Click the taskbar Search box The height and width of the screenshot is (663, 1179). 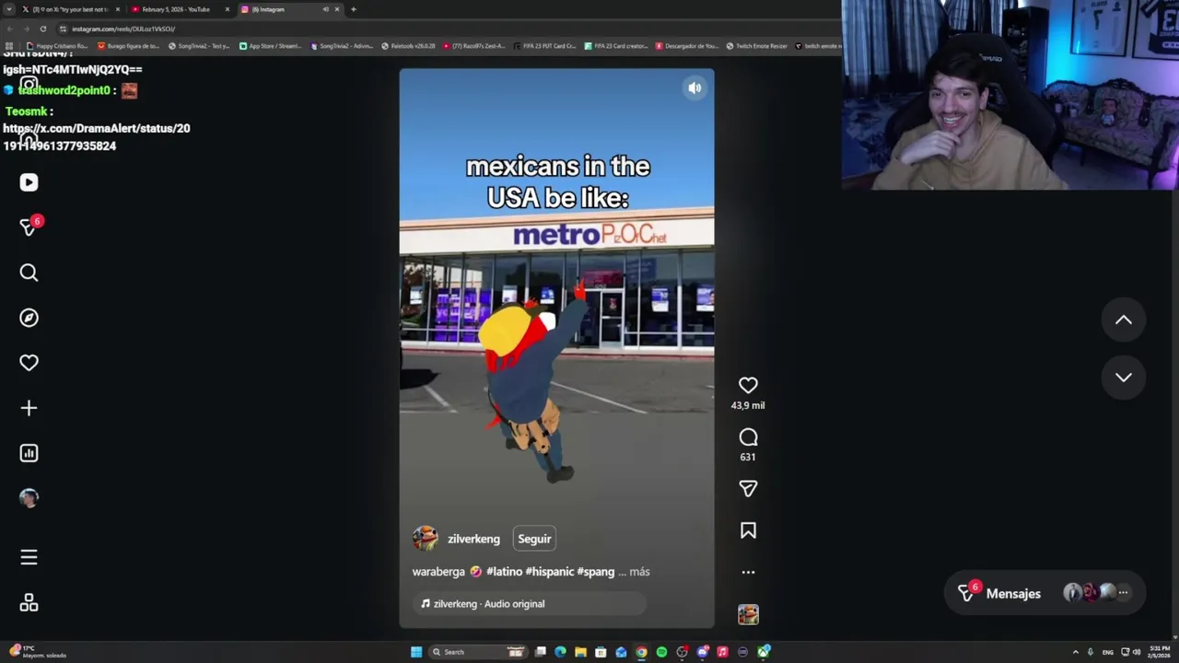(x=476, y=652)
